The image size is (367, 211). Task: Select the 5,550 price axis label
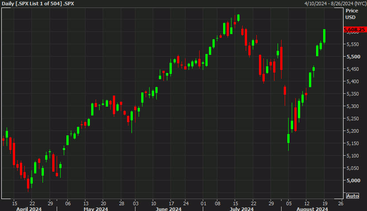coord(353,44)
